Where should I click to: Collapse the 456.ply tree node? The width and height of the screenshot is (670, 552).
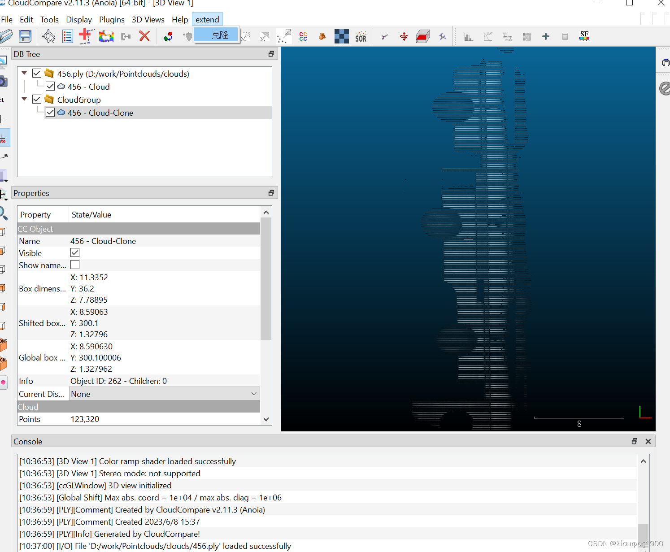click(24, 73)
